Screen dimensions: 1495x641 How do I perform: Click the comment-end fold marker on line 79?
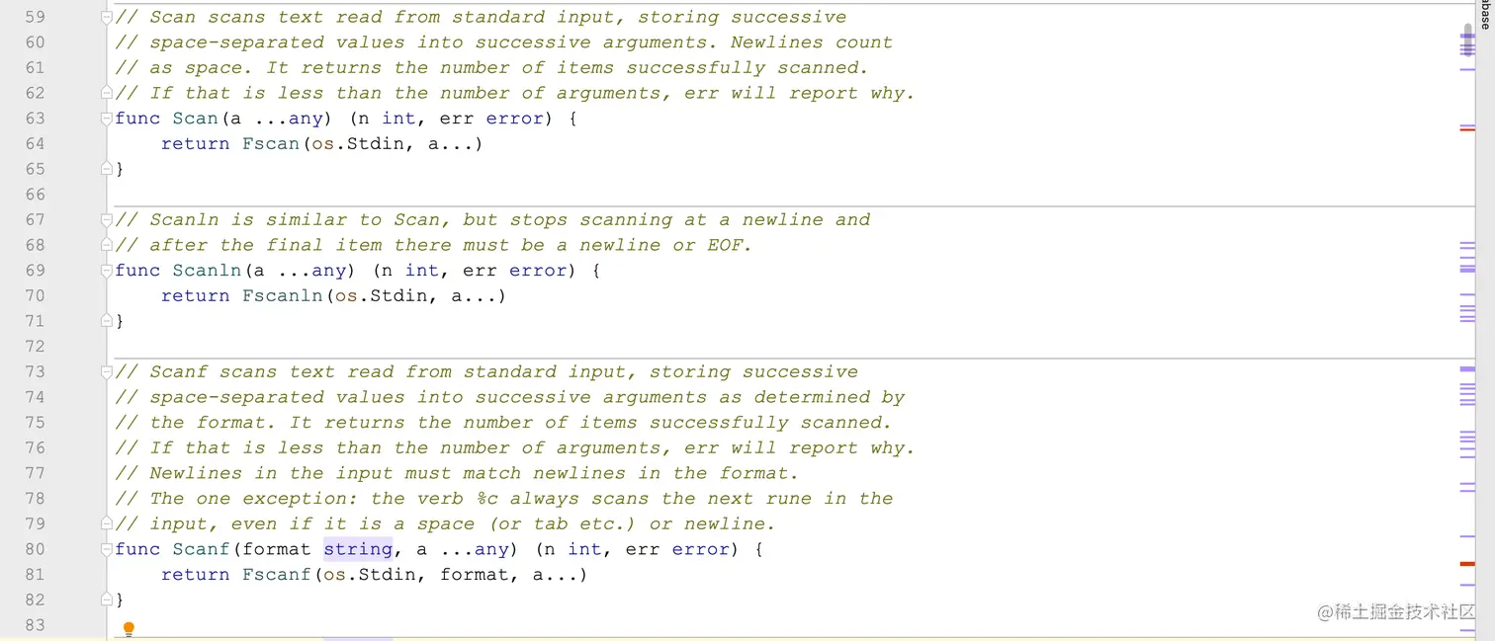tap(107, 523)
